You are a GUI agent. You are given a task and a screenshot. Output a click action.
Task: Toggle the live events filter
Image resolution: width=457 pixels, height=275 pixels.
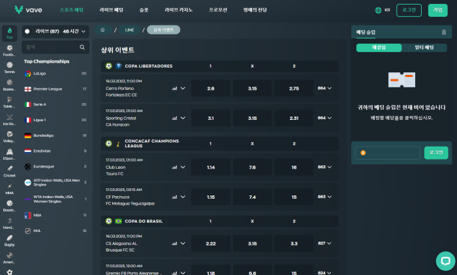coord(27,31)
